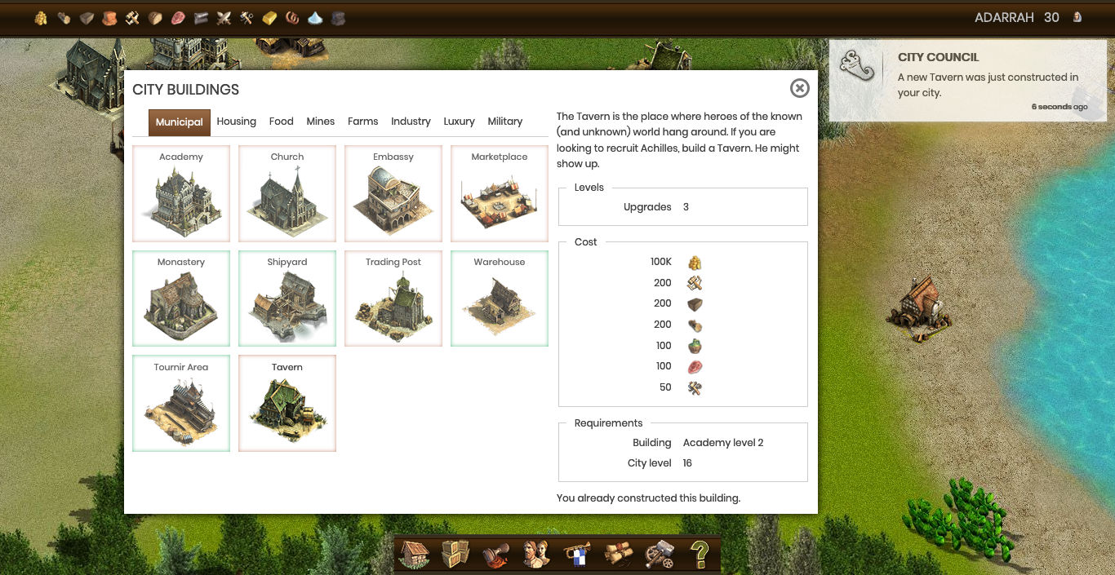Pick the Trading Post building card
1115x575 pixels.
pos(393,299)
